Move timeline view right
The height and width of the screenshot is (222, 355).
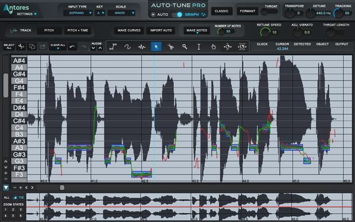coord(32,188)
